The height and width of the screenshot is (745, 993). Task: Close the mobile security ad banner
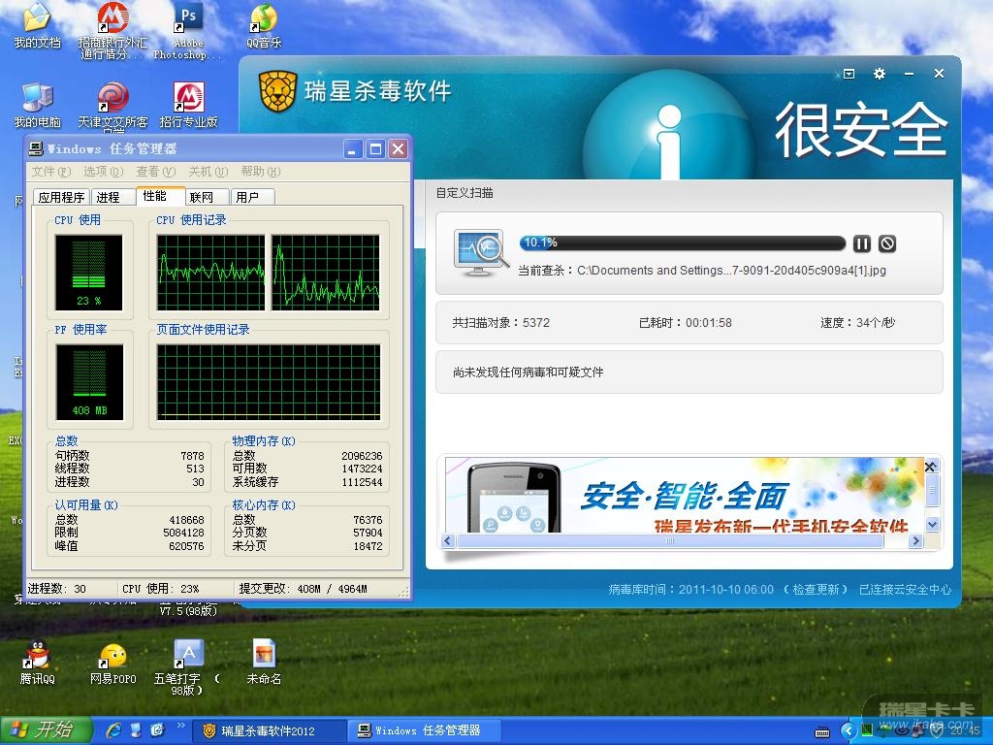coord(930,467)
